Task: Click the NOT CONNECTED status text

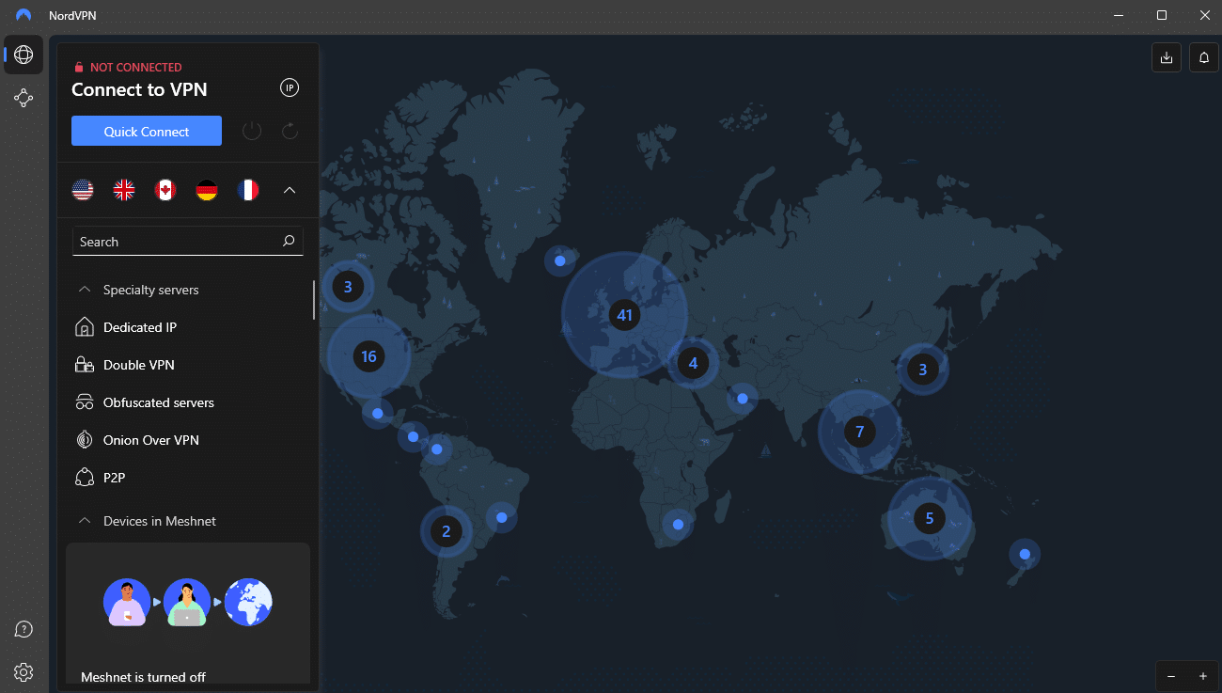Action: pyautogui.click(x=136, y=68)
